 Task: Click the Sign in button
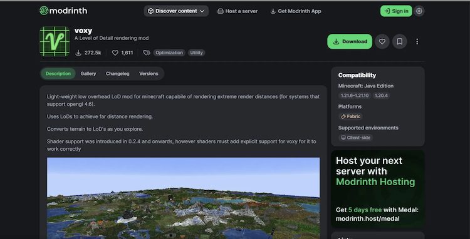tap(396, 11)
